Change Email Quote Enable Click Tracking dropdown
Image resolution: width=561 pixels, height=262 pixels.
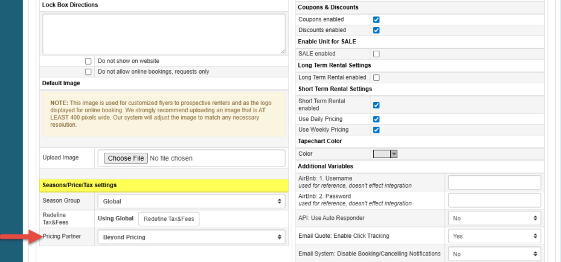(494, 236)
